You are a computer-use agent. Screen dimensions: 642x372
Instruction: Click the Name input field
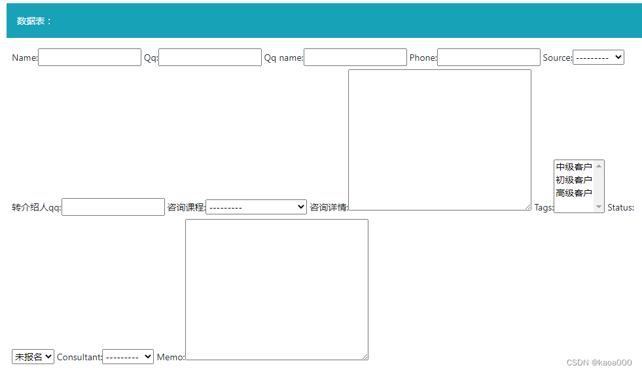tap(90, 58)
